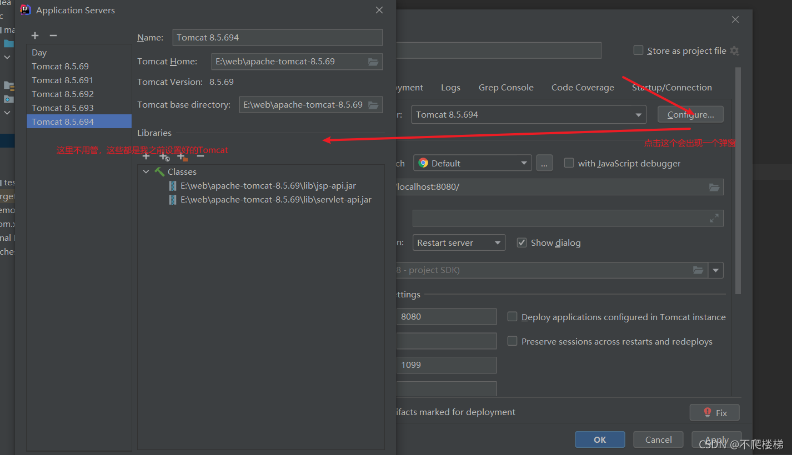The height and width of the screenshot is (455, 792).
Task: Click the Configure... button
Action: point(690,114)
